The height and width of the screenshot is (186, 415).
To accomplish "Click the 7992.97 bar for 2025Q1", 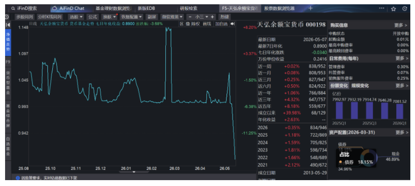I will pyautogui.click(x=339, y=111).
